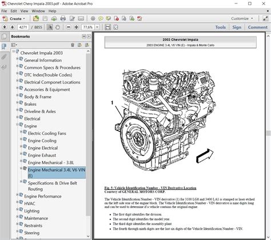Click the new bookmark icon
This screenshot has height=240, width=271.
79,45
